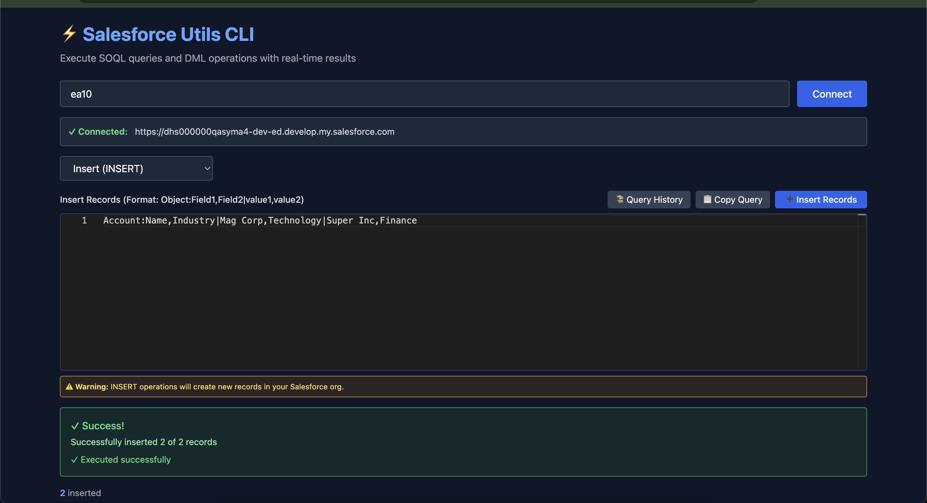This screenshot has width=927, height=503.
Task: Click line number 1 in the editor gutter
Action: click(x=84, y=221)
